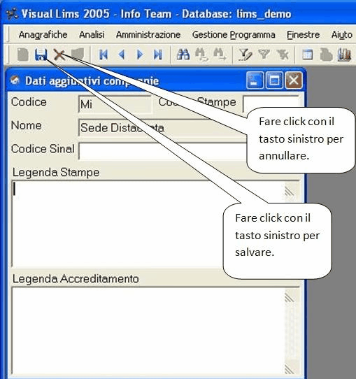Go to the previous record
Viewport: 356px width, 379px height.
tap(122, 55)
